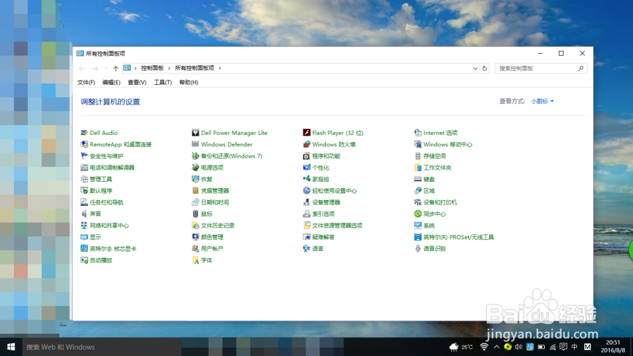Expand the address bar history dropdown arrow
Viewport: 633px width, 356px height.
[x=475, y=68]
